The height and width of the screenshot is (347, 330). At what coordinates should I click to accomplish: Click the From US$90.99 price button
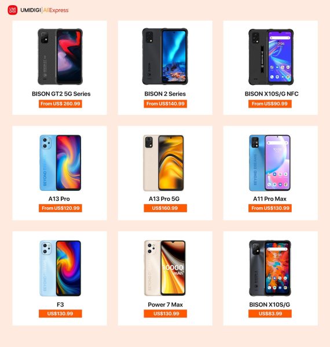coord(270,104)
